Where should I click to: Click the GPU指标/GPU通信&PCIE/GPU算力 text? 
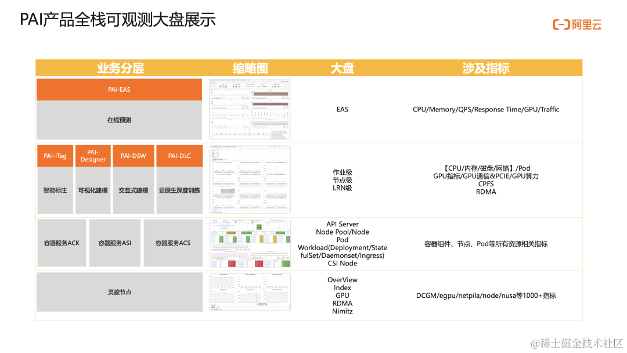point(486,176)
